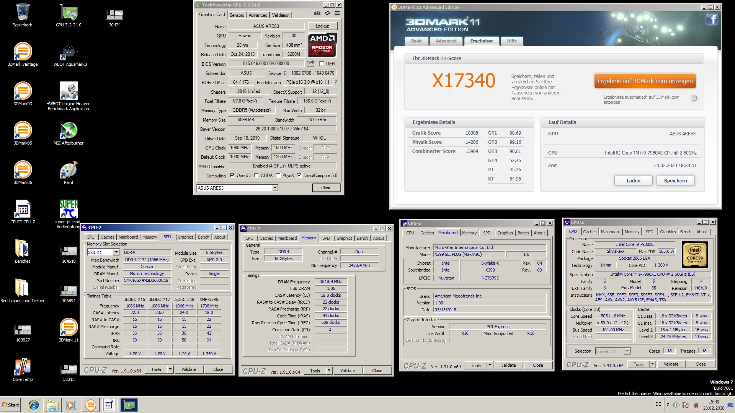735x413 pixels.
Task: Open the HWBOT Unigine Heaven Benchmark icon
Action: 69,96
